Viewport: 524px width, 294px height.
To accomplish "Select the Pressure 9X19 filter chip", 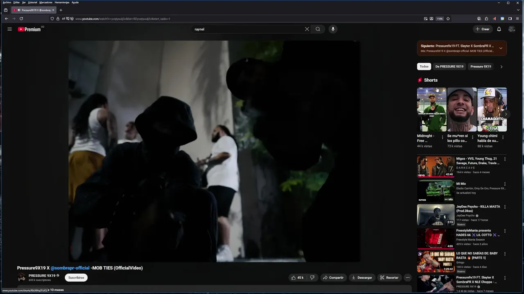I will click(x=481, y=67).
